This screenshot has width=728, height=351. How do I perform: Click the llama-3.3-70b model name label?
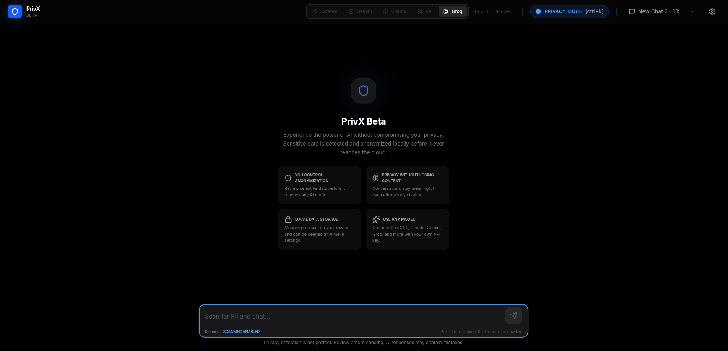tap(493, 11)
